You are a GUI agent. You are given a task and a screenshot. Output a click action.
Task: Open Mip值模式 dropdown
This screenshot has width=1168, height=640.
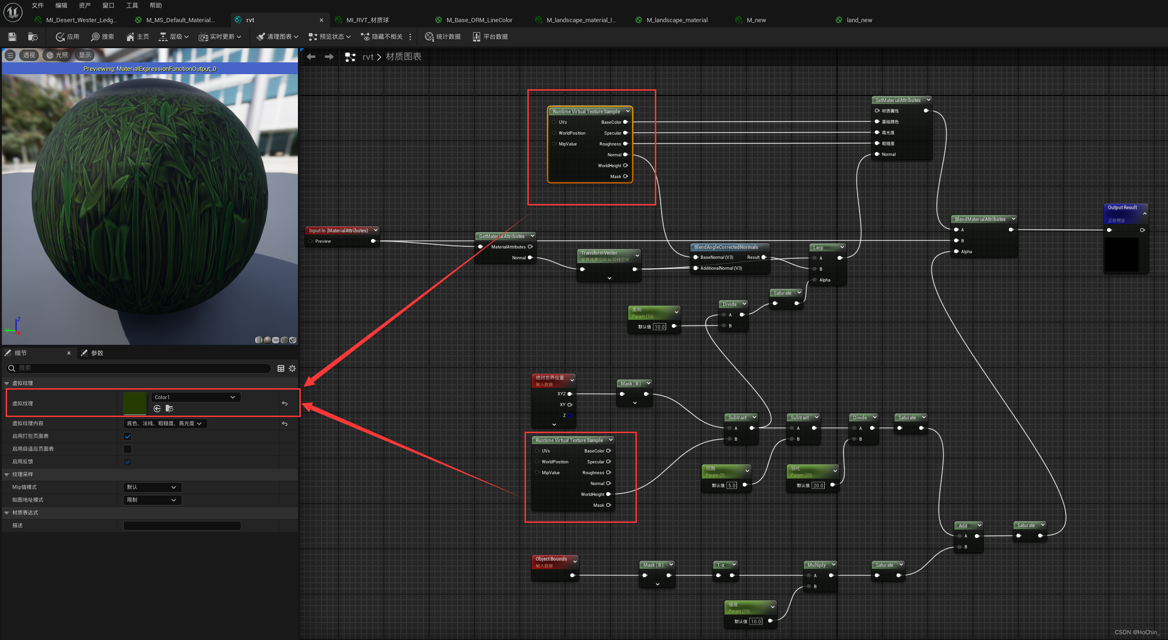coord(152,487)
